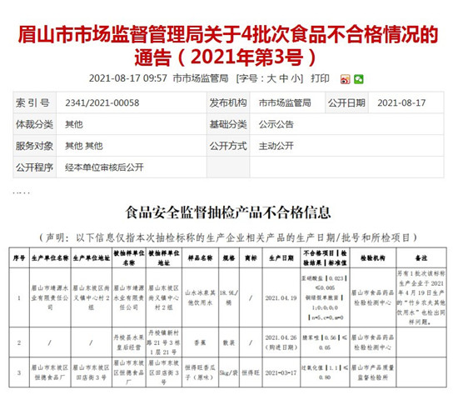The image size is (458, 400).
Task: Click the 食品安全监督抽检产品不合格信息 table title
Action: pyautogui.click(x=228, y=212)
